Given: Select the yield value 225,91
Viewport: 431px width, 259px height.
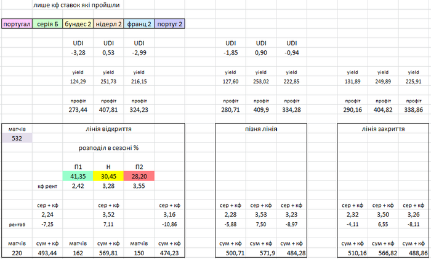Looking at the screenshot, I should point(414,82).
